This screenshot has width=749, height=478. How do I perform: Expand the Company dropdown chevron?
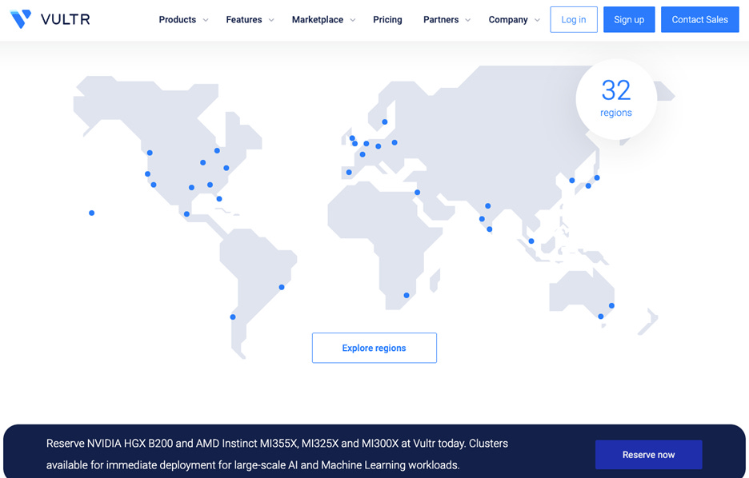(537, 20)
